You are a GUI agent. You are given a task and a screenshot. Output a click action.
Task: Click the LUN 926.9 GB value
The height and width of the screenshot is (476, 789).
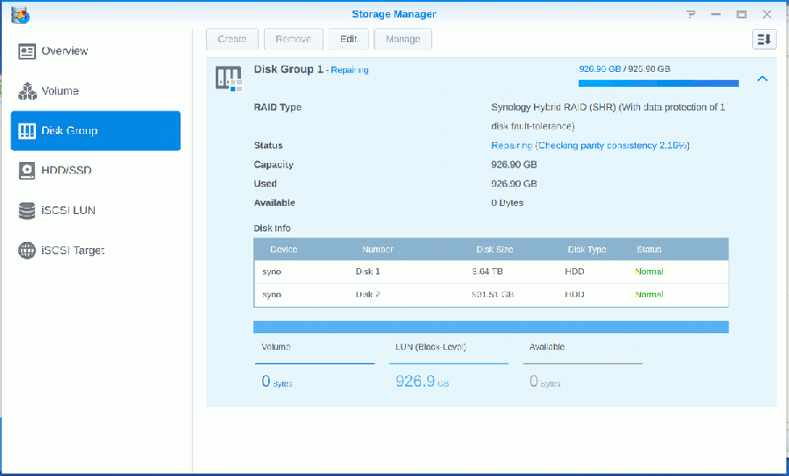[422, 381]
